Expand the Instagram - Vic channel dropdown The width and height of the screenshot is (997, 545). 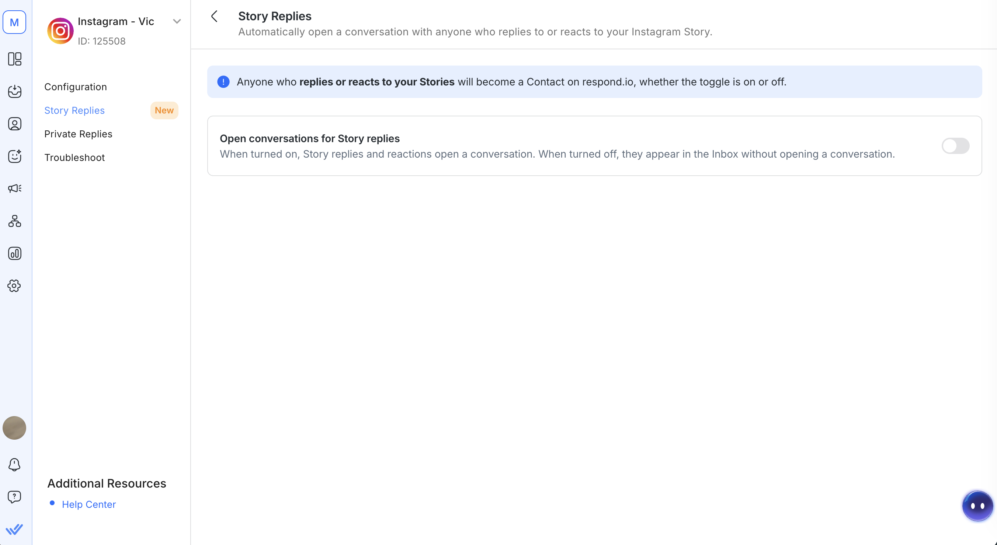click(177, 22)
